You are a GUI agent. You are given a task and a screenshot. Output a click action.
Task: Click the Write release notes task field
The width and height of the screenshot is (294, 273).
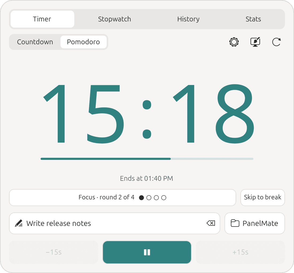point(115,223)
